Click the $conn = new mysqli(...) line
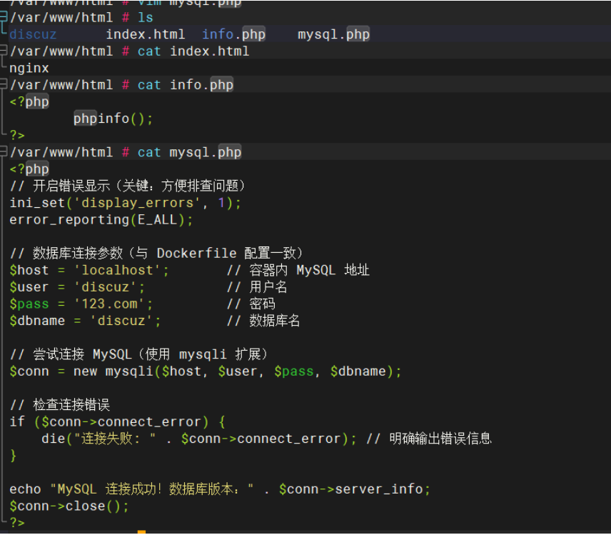The height and width of the screenshot is (535, 611). tap(206, 371)
